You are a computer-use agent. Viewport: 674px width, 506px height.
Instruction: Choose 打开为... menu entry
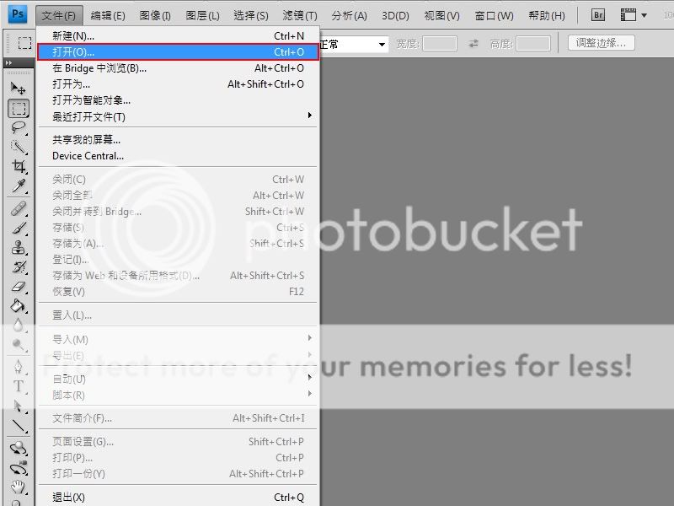pos(178,83)
